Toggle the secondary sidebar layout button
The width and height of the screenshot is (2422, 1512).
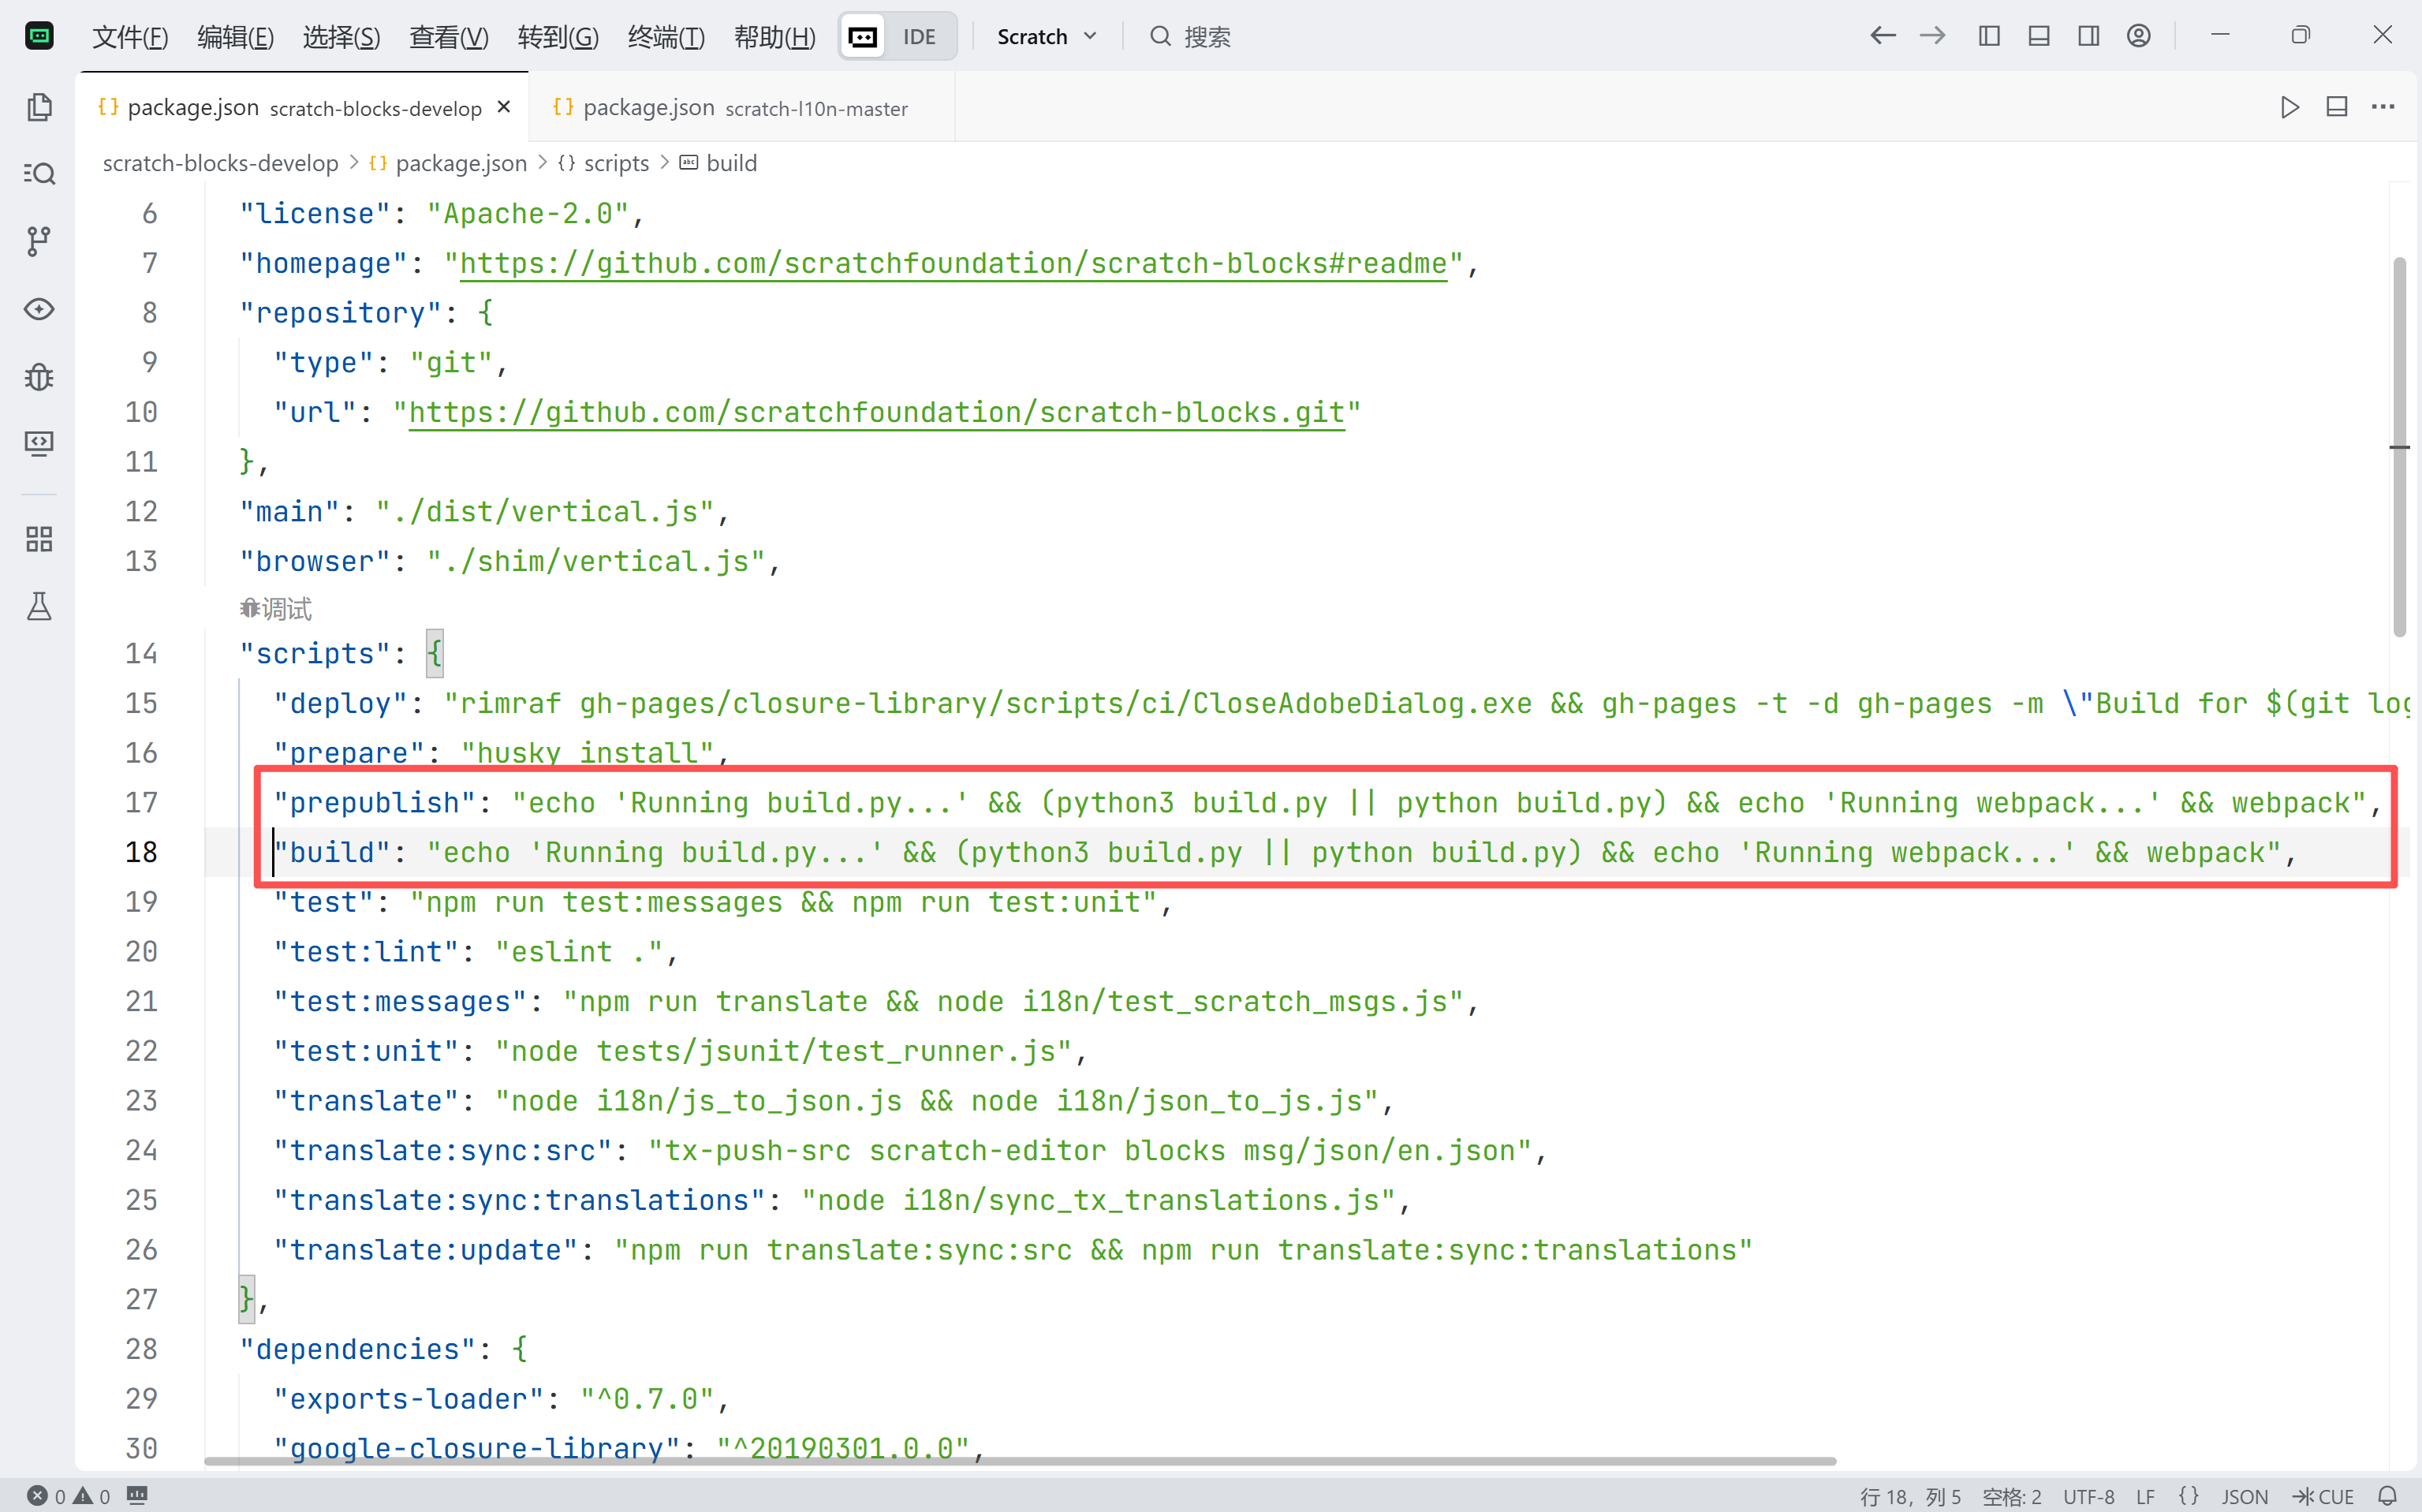click(x=2088, y=36)
